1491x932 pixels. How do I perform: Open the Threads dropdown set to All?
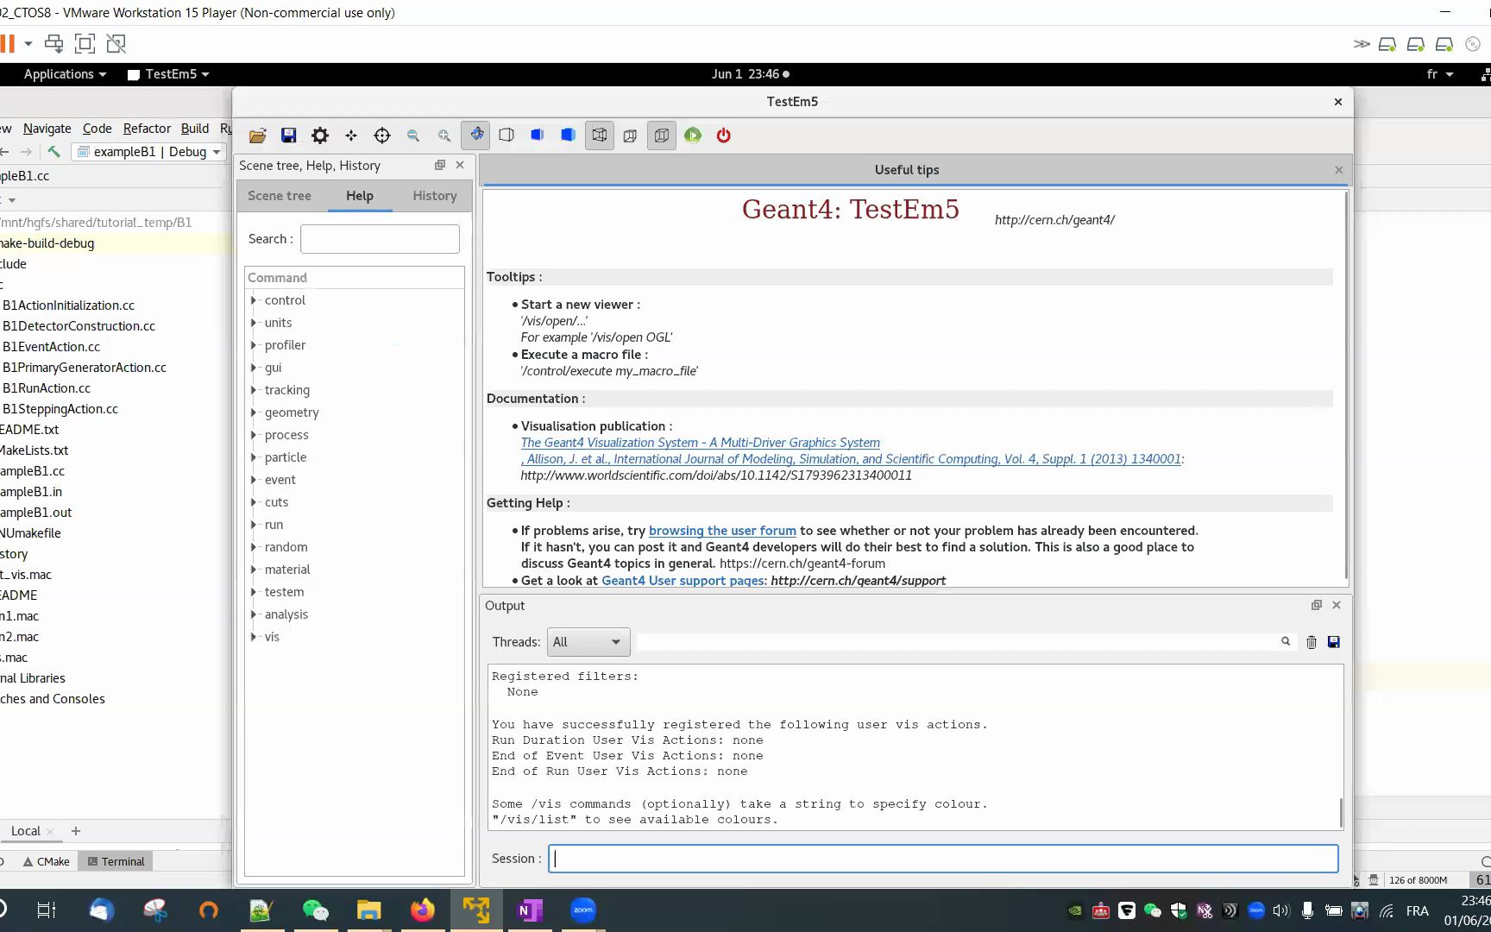point(588,642)
